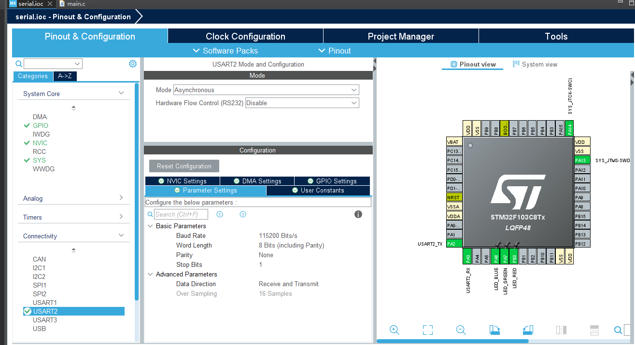Screen dimensions: 635x345
Task: Open the peripheral search combo box
Action: 53,64
